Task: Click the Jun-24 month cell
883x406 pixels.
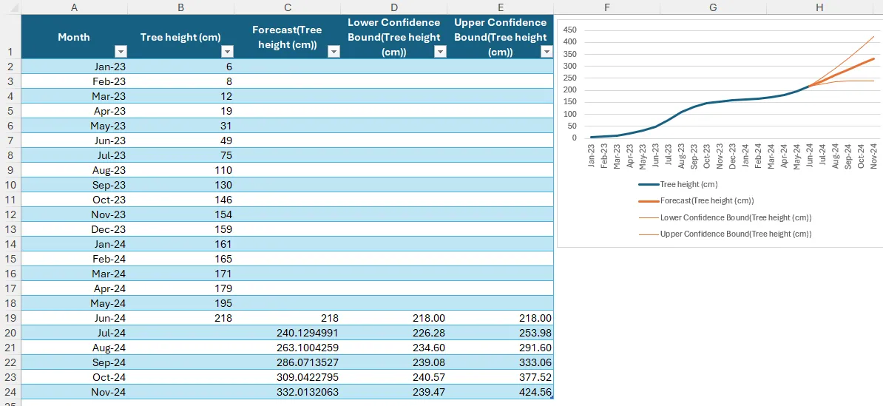Action: click(x=75, y=317)
